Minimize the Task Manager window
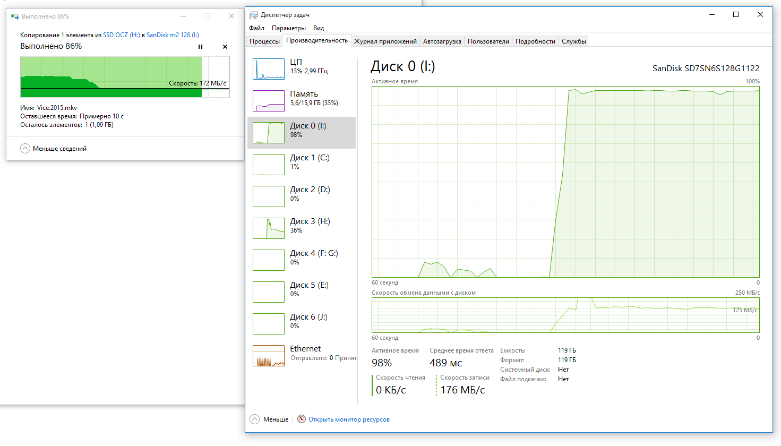 [712, 15]
